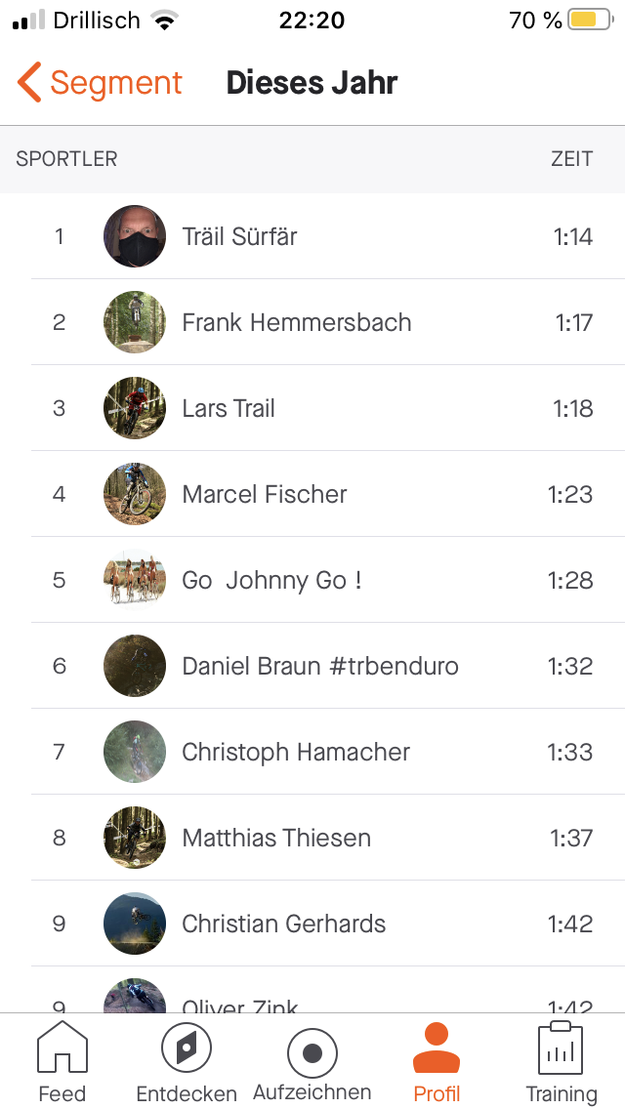Tap Lars Trail's avatar

pos(135,408)
